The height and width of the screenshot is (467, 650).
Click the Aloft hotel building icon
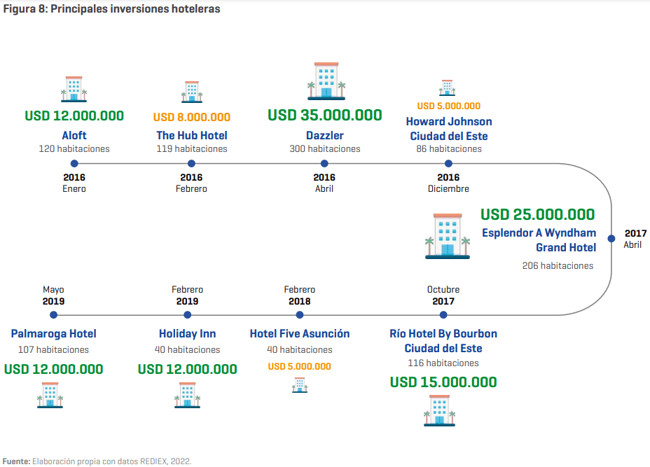coord(74,89)
